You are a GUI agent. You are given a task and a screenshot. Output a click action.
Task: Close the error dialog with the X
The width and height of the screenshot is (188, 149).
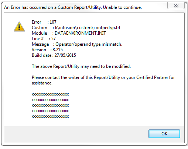tap(176, 6)
